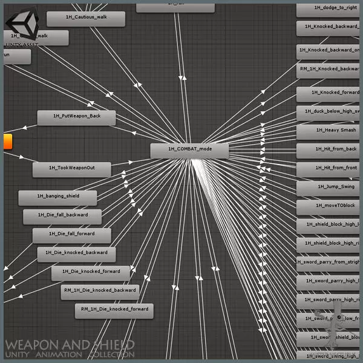Select the 1H_dodge_to_right state node

point(328,10)
